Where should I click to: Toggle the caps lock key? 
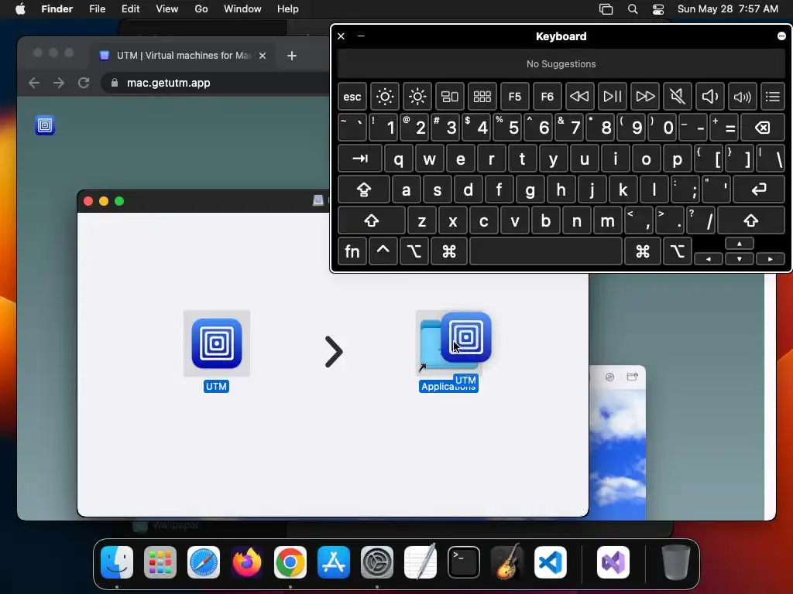364,190
